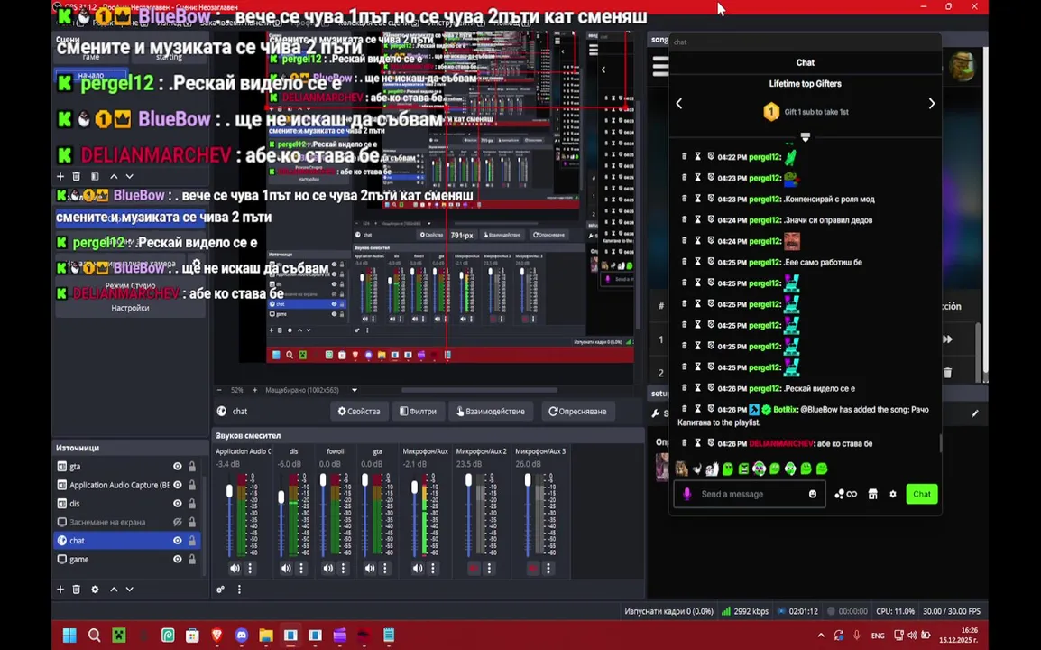Open the three-dot menu for the gta channel
This screenshot has width=1041, height=650.
385,568
